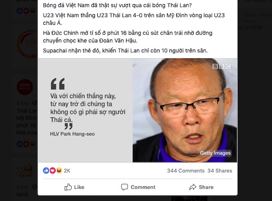272x201 pixels.
Task: Open the 34 Shares link
Action: pyautogui.click(x=220, y=171)
